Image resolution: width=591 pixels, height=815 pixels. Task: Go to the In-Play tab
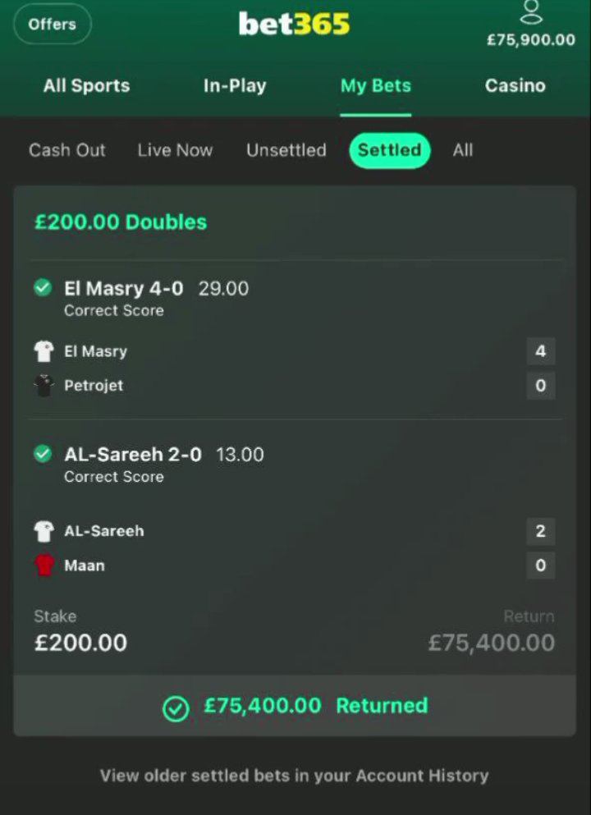pyautogui.click(x=235, y=85)
